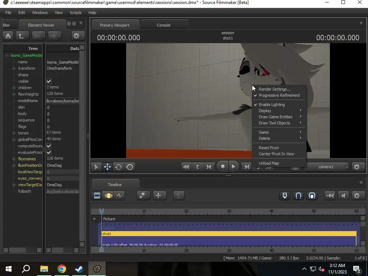Open the Windows Start menu
The width and height of the screenshot is (368, 276).
click(x=9, y=269)
